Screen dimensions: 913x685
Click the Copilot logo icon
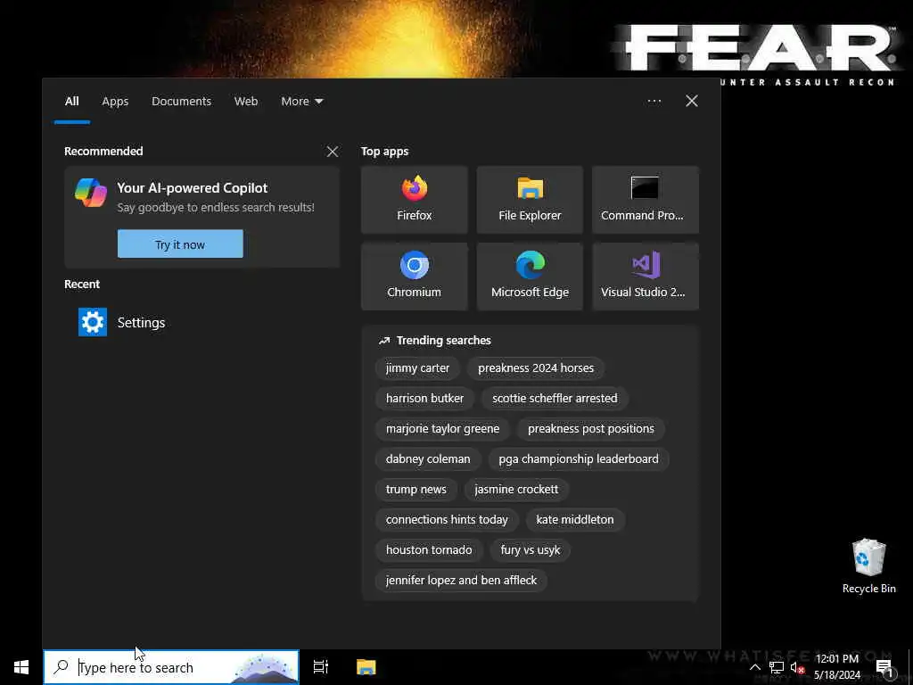pos(91,193)
